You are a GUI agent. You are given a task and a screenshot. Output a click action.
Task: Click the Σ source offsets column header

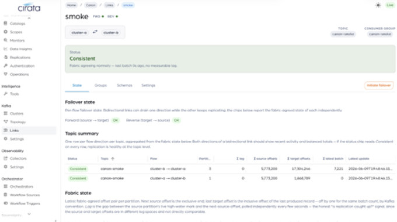coord(265,159)
